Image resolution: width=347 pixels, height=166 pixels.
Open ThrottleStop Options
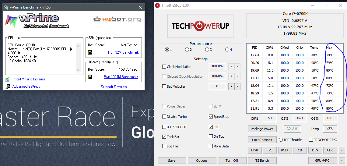click(x=202, y=161)
